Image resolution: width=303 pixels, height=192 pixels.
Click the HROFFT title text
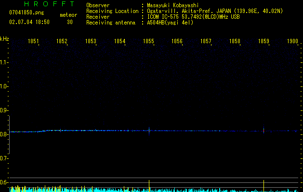[x=50, y=4]
